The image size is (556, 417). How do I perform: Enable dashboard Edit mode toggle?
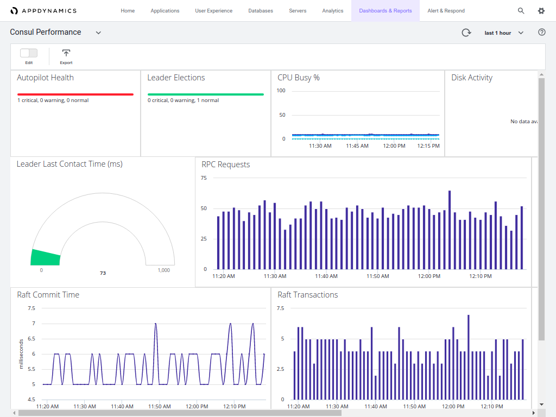[x=28, y=53]
